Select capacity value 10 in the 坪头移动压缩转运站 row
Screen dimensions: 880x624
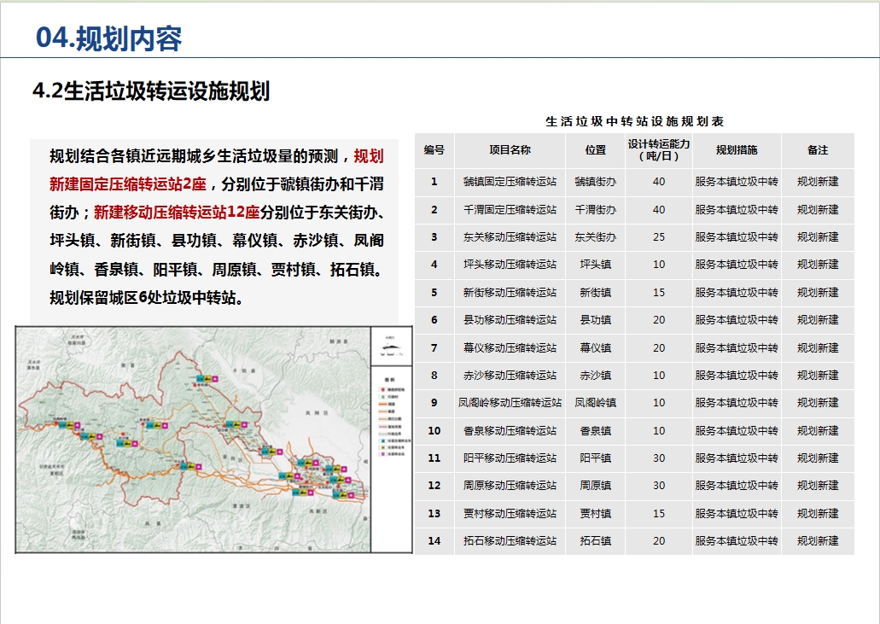(659, 265)
